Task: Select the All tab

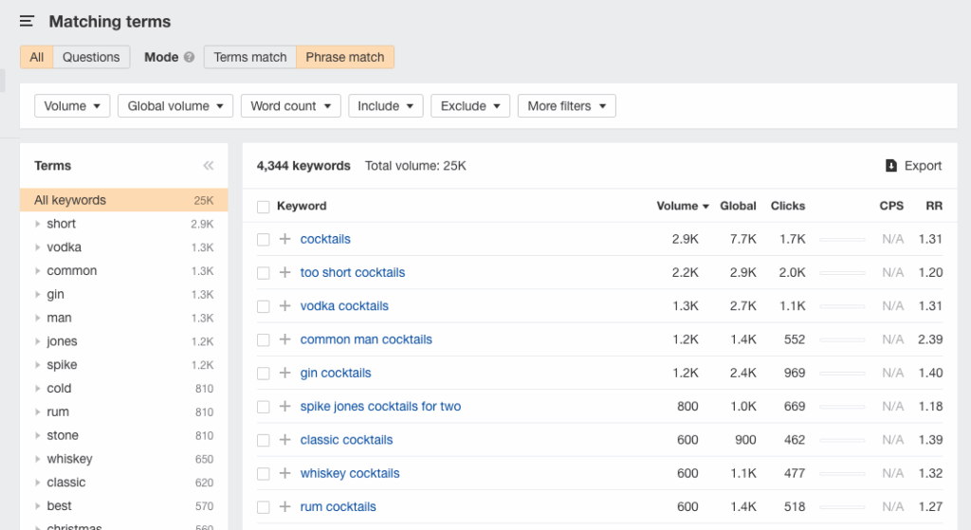Action: point(37,57)
